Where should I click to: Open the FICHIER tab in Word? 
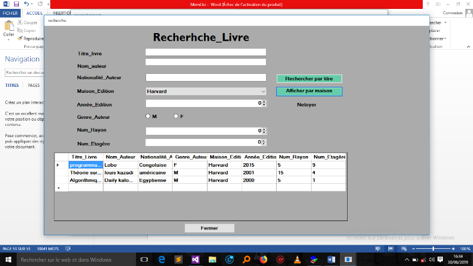(x=11, y=12)
